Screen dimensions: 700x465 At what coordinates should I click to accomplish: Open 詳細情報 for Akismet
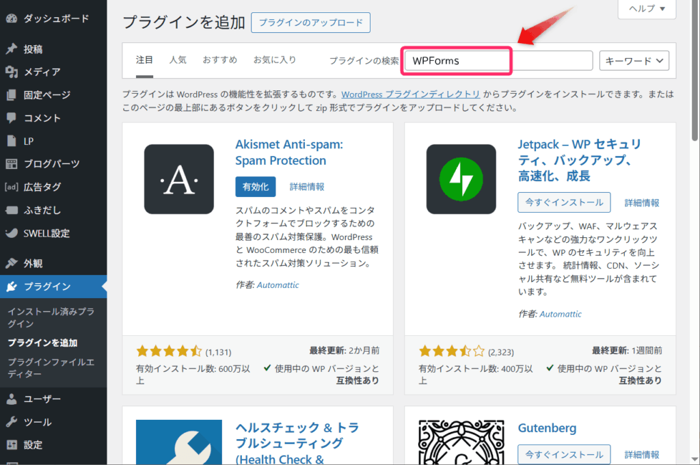(307, 187)
